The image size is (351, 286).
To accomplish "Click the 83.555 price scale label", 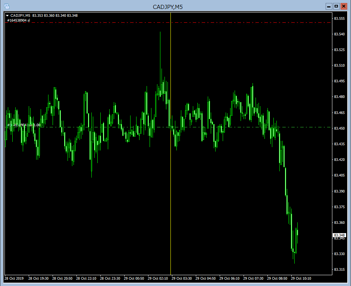I will click(339, 19).
